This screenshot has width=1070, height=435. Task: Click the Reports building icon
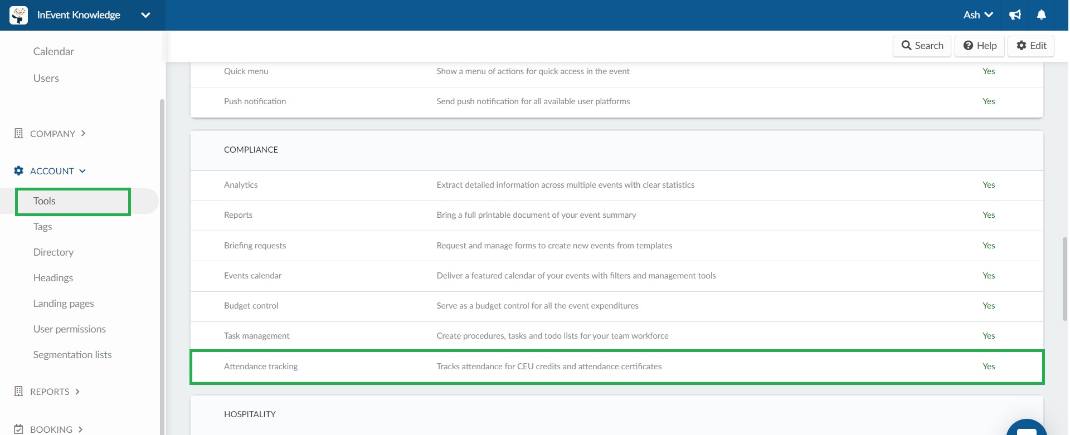click(x=18, y=391)
